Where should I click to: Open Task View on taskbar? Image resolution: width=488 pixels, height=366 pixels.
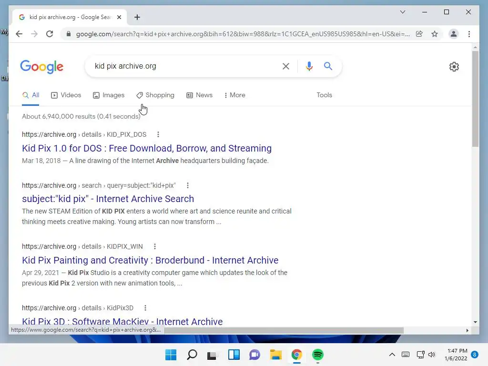point(213,355)
